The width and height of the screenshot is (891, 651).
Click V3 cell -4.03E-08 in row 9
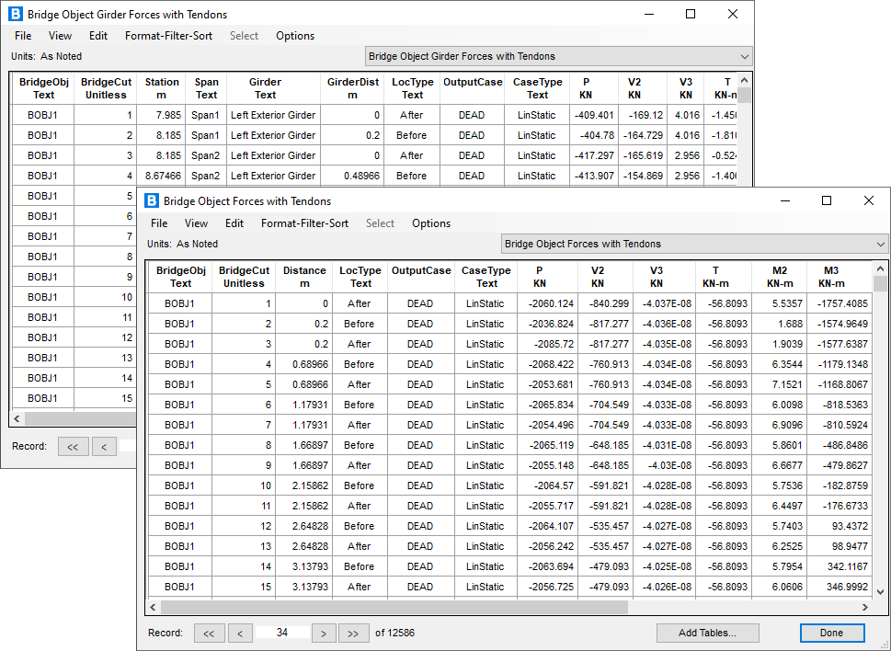pyautogui.click(x=664, y=465)
